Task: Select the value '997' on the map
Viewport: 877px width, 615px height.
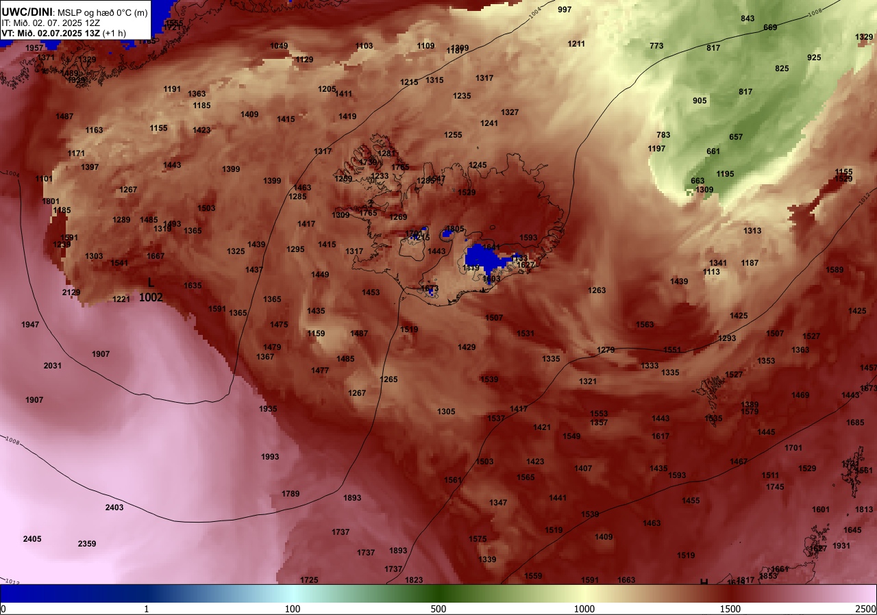Action: click(x=565, y=10)
